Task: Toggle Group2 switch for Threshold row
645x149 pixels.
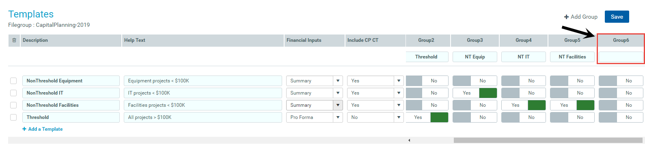Action: [x=427, y=117]
